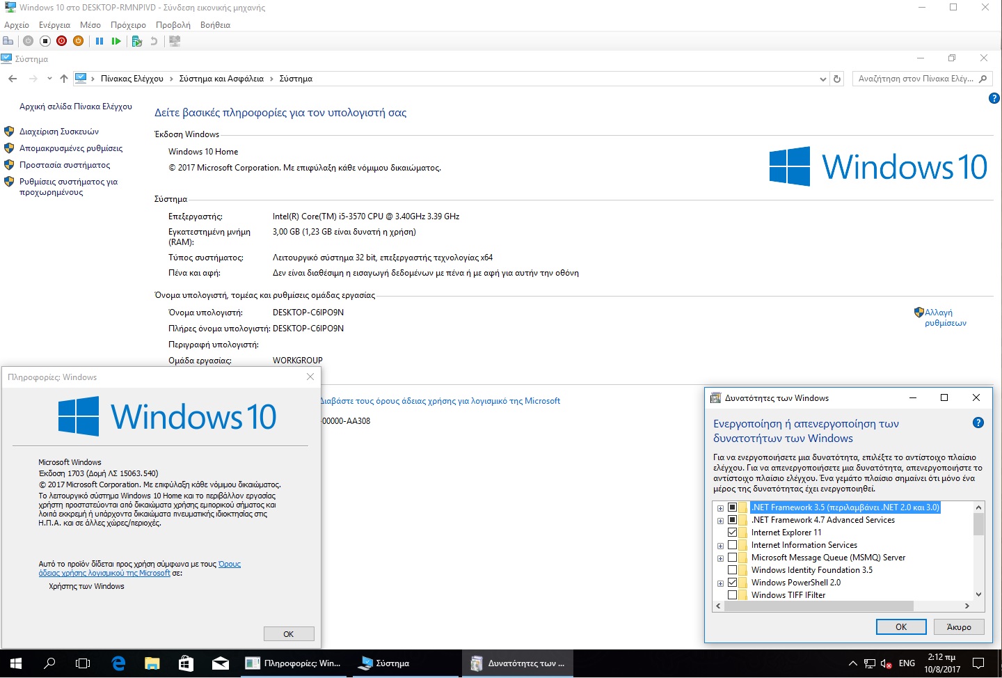
Task: Click Αλλαγή ρυθμίσεων link
Action: [x=946, y=317]
